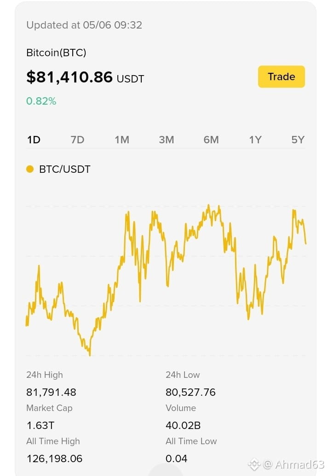The image size is (328, 476).
Task: Click the @Ahmad63 watermark username
Action: point(294,464)
